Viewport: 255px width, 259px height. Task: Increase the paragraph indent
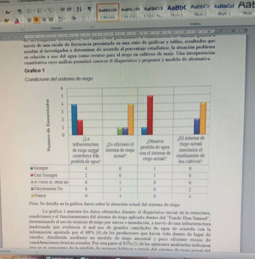69,10
